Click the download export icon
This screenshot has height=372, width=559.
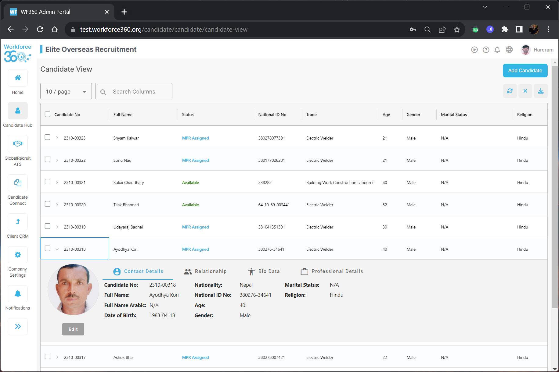[541, 91]
